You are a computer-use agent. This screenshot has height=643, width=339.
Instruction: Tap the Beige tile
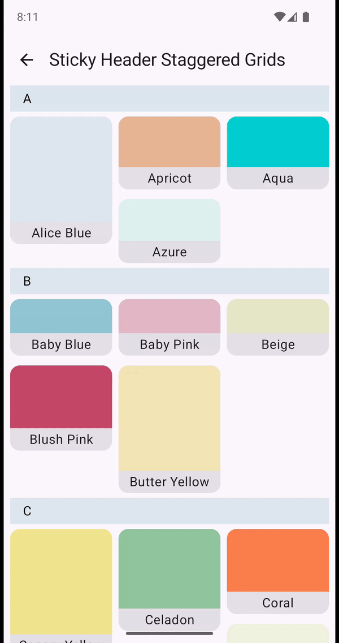point(277,326)
